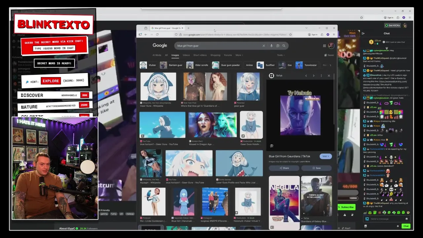Open the Google apps grid
The image size is (423, 238).
[324, 46]
